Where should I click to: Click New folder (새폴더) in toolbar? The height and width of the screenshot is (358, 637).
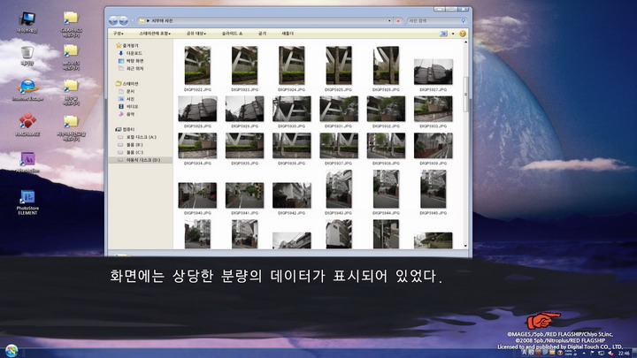288,34
